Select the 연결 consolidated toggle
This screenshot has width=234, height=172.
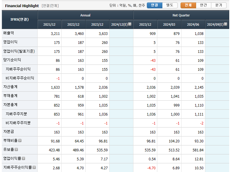point(155,5)
